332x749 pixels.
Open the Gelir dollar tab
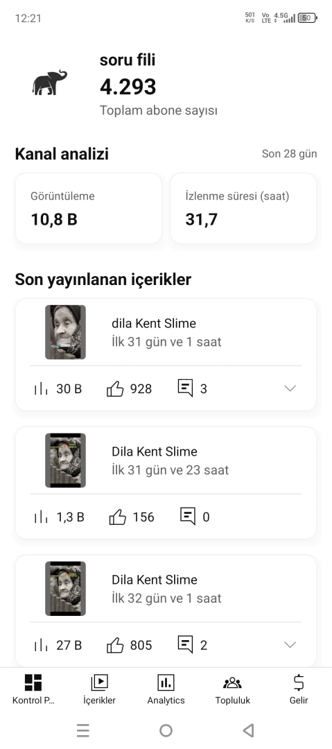[x=299, y=689]
